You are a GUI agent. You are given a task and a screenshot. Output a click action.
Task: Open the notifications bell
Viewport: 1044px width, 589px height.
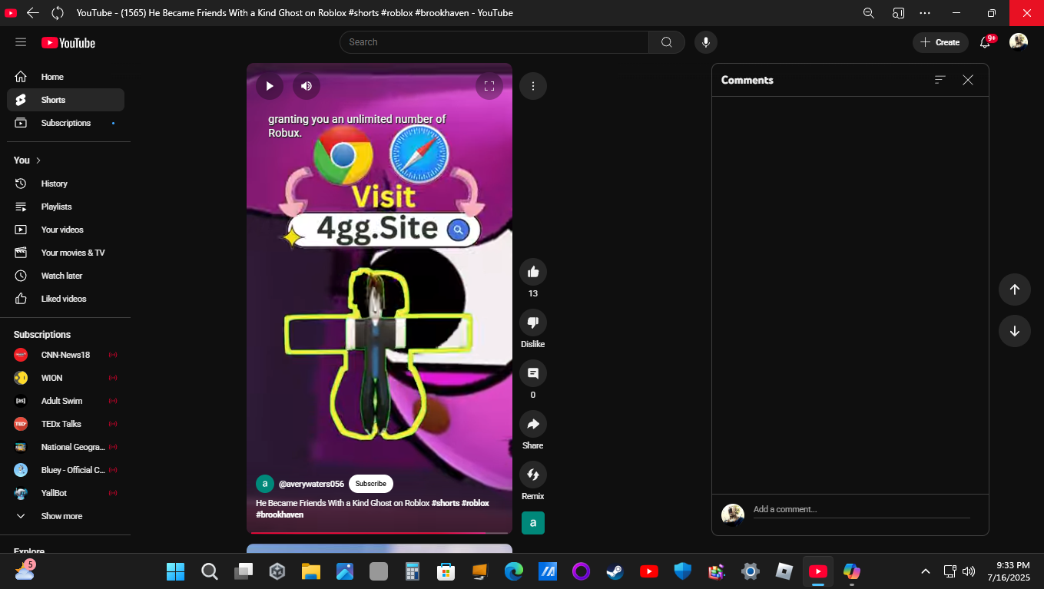tap(985, 42)
